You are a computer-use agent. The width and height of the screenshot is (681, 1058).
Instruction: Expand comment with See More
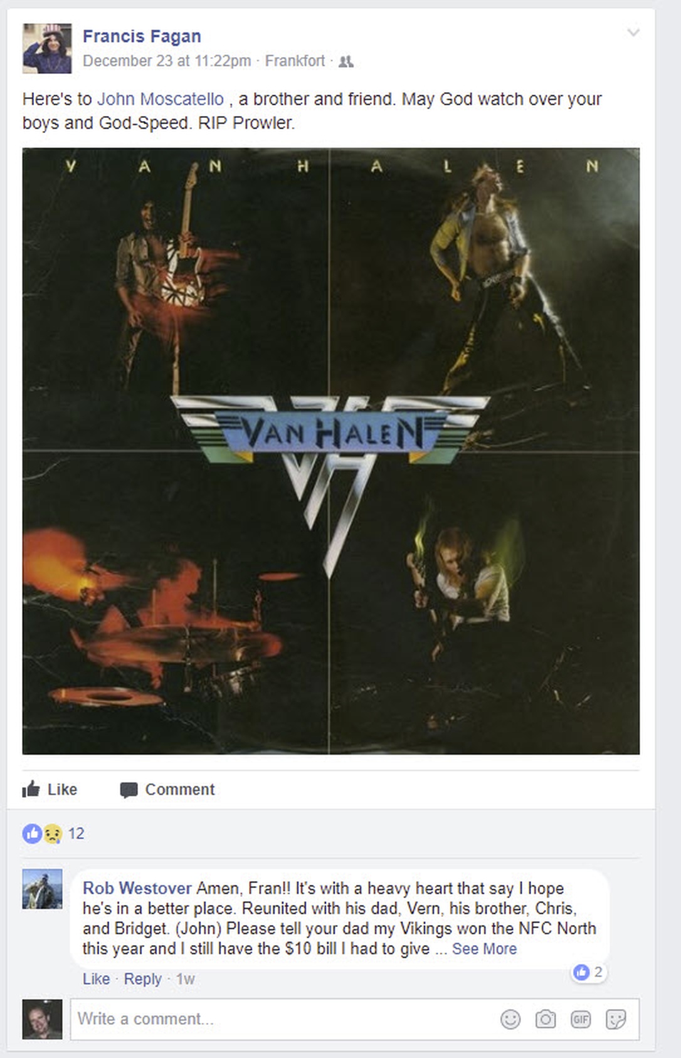point(485,949)
